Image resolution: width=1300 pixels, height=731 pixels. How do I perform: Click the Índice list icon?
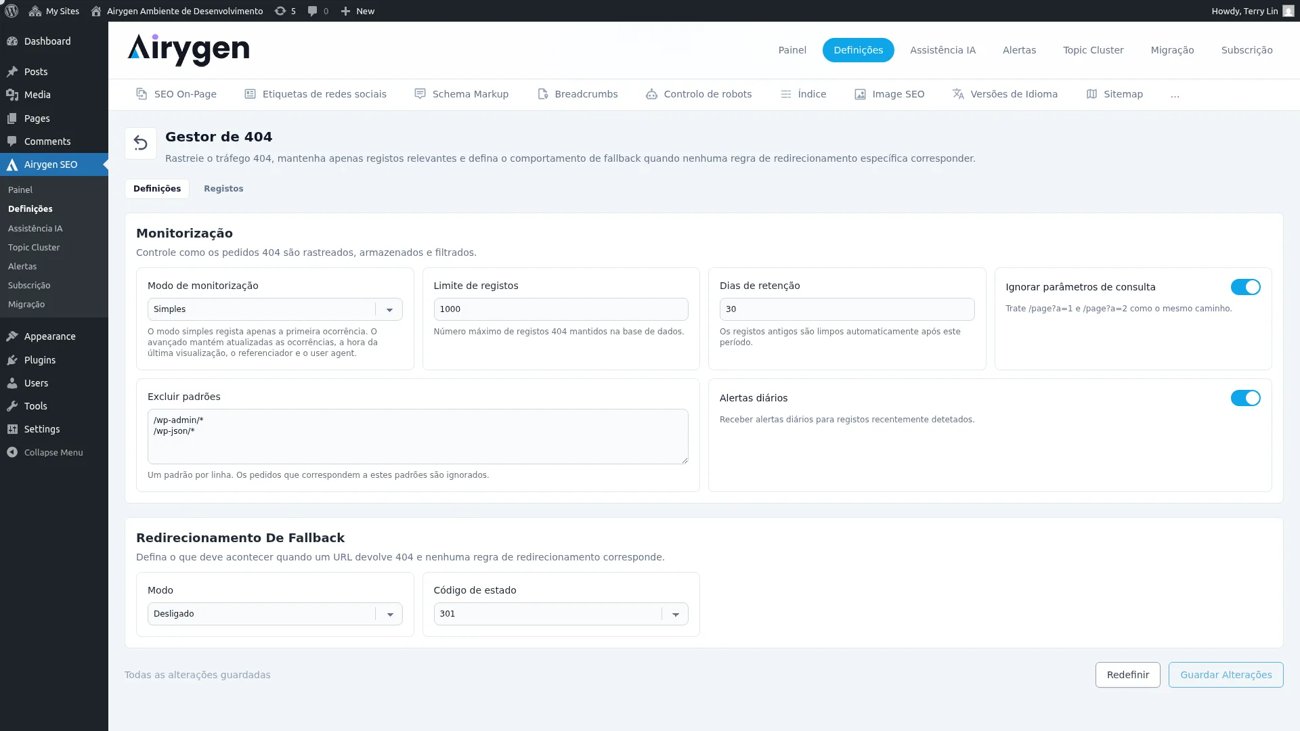[x=785, y=94]
